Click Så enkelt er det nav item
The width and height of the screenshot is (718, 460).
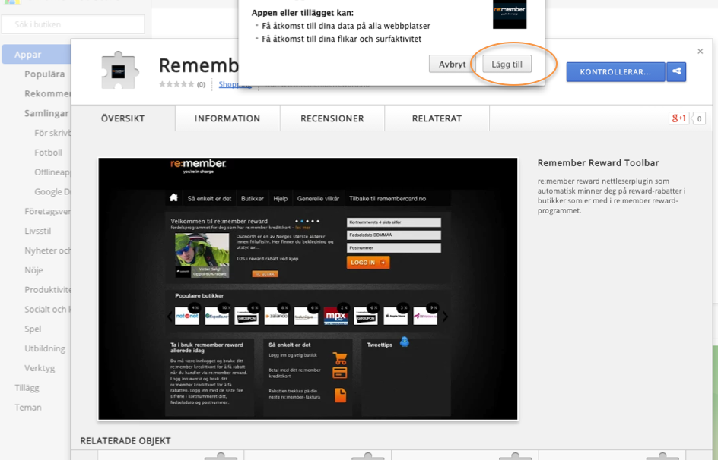point(209,198)
